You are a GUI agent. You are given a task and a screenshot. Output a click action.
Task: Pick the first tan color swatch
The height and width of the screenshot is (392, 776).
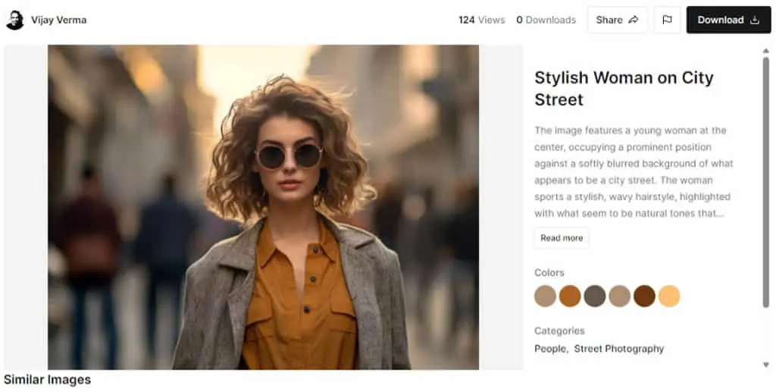(x=545, y=296)
